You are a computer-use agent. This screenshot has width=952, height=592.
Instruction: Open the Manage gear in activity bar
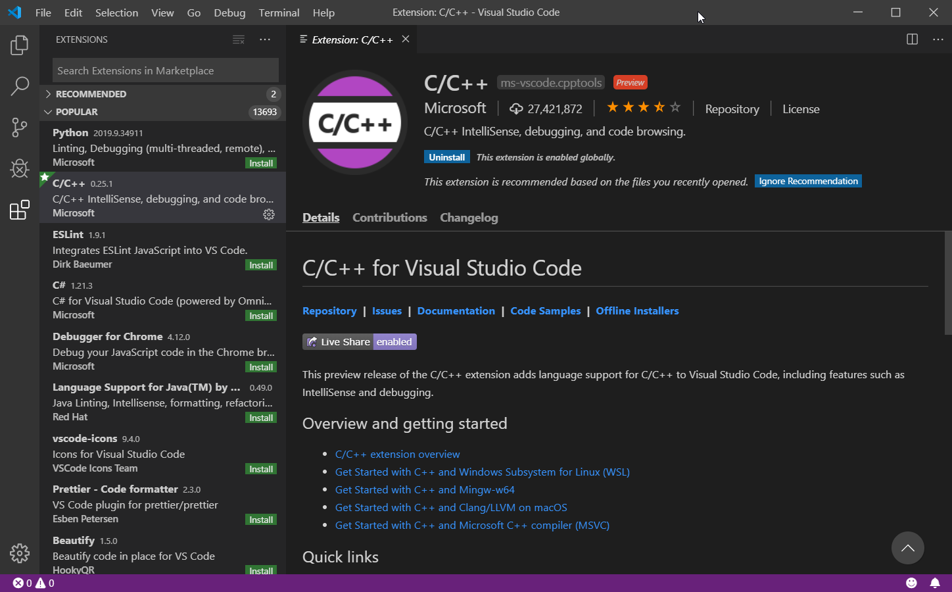tap(20, 553)
